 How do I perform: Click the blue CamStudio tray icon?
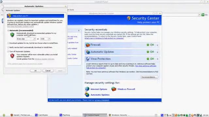[162, 115]
